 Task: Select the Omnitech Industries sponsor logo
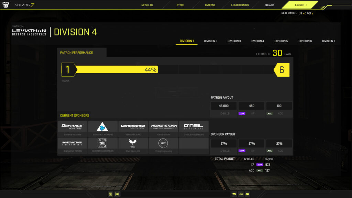pos(102,144)
